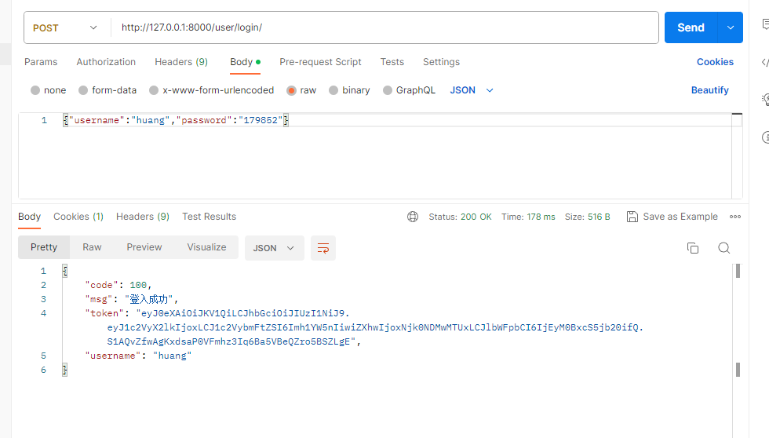769x438 pixels.
Task: Click the lightbulb icon in right sidebar
Action: coord(765,100)
